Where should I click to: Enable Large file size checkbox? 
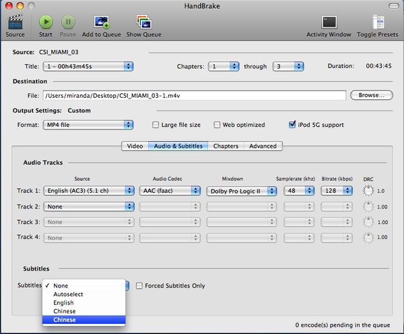(x=156, y=125)
